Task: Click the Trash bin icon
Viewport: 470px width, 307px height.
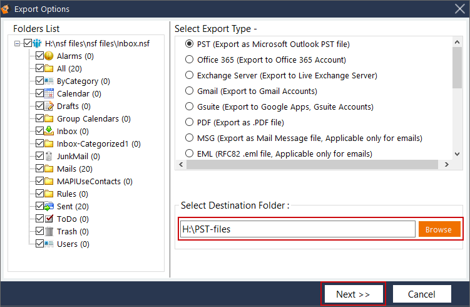Action: (49, 232)
